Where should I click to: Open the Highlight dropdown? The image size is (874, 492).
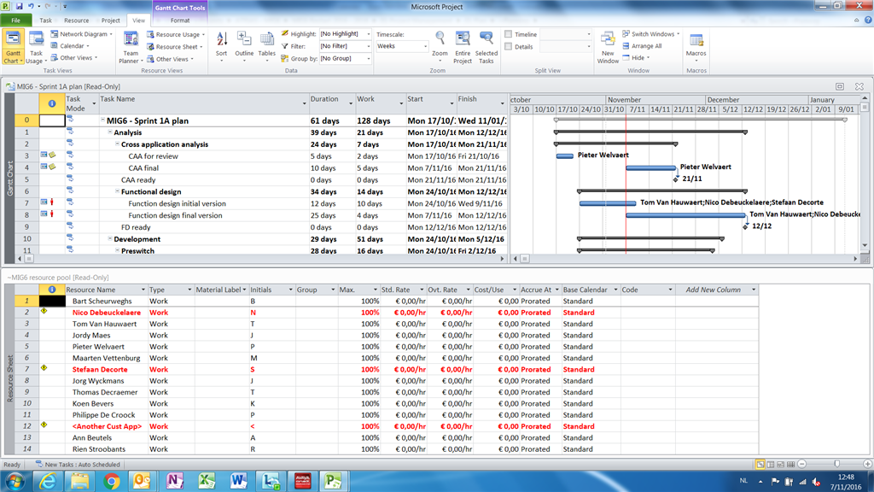click(368, 34)
